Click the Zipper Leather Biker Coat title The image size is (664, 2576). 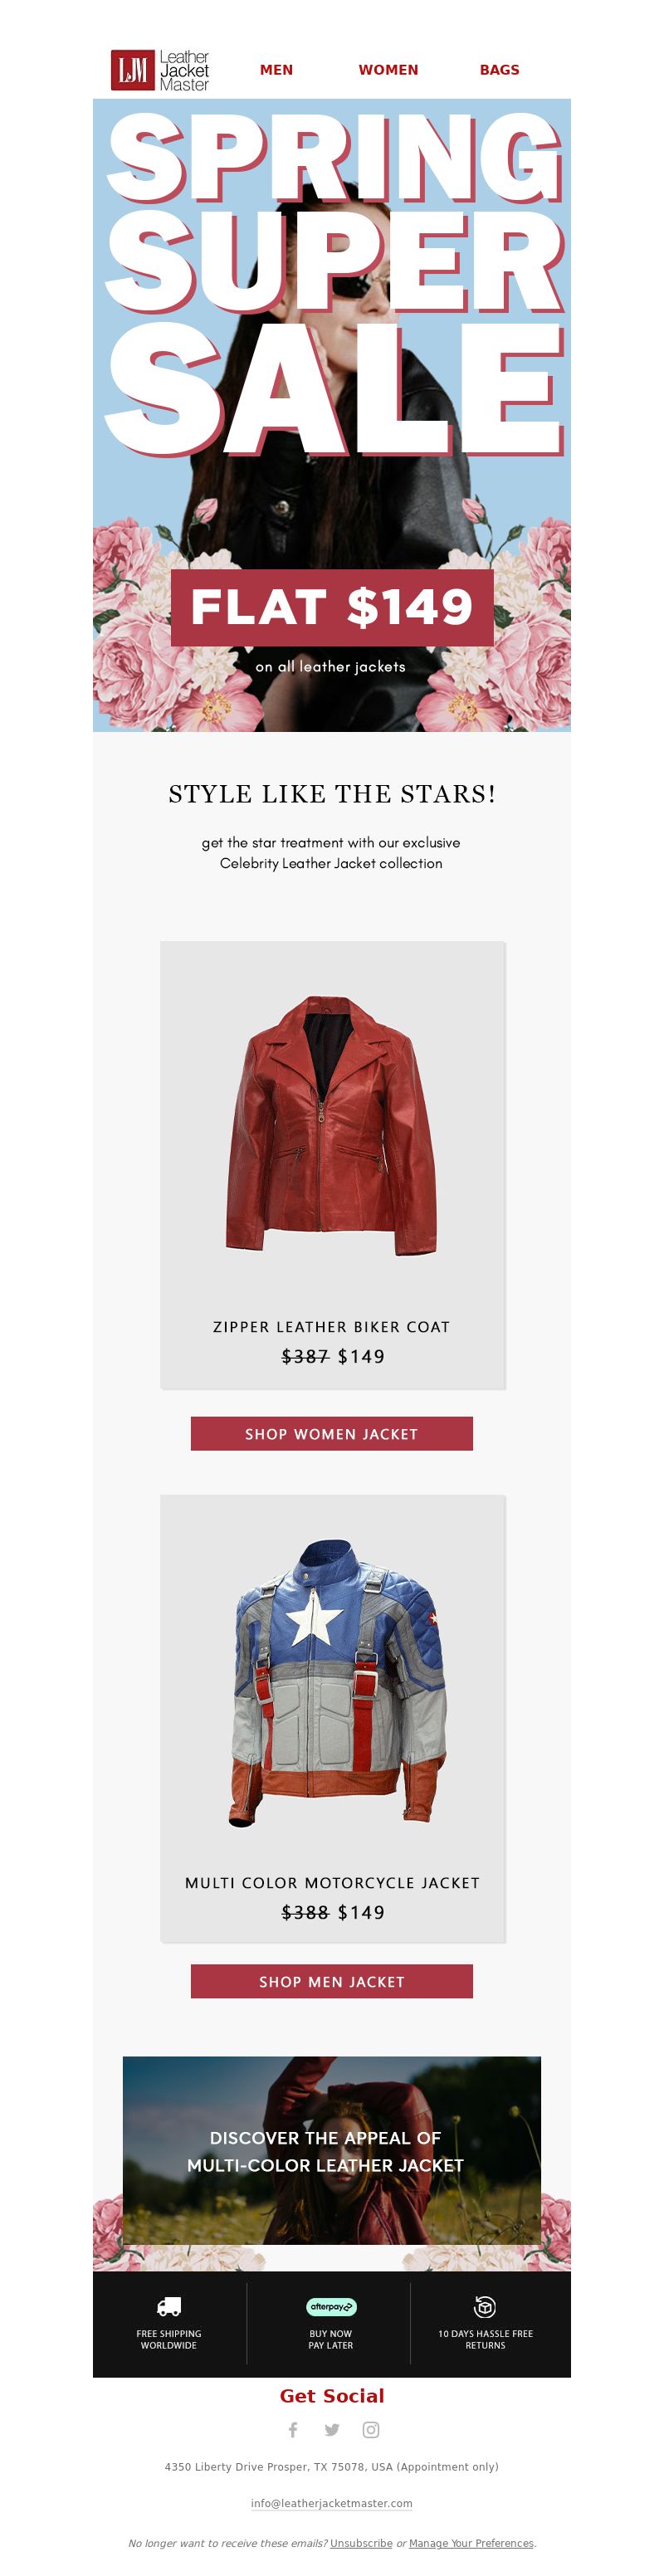(x=331, y=1326)
